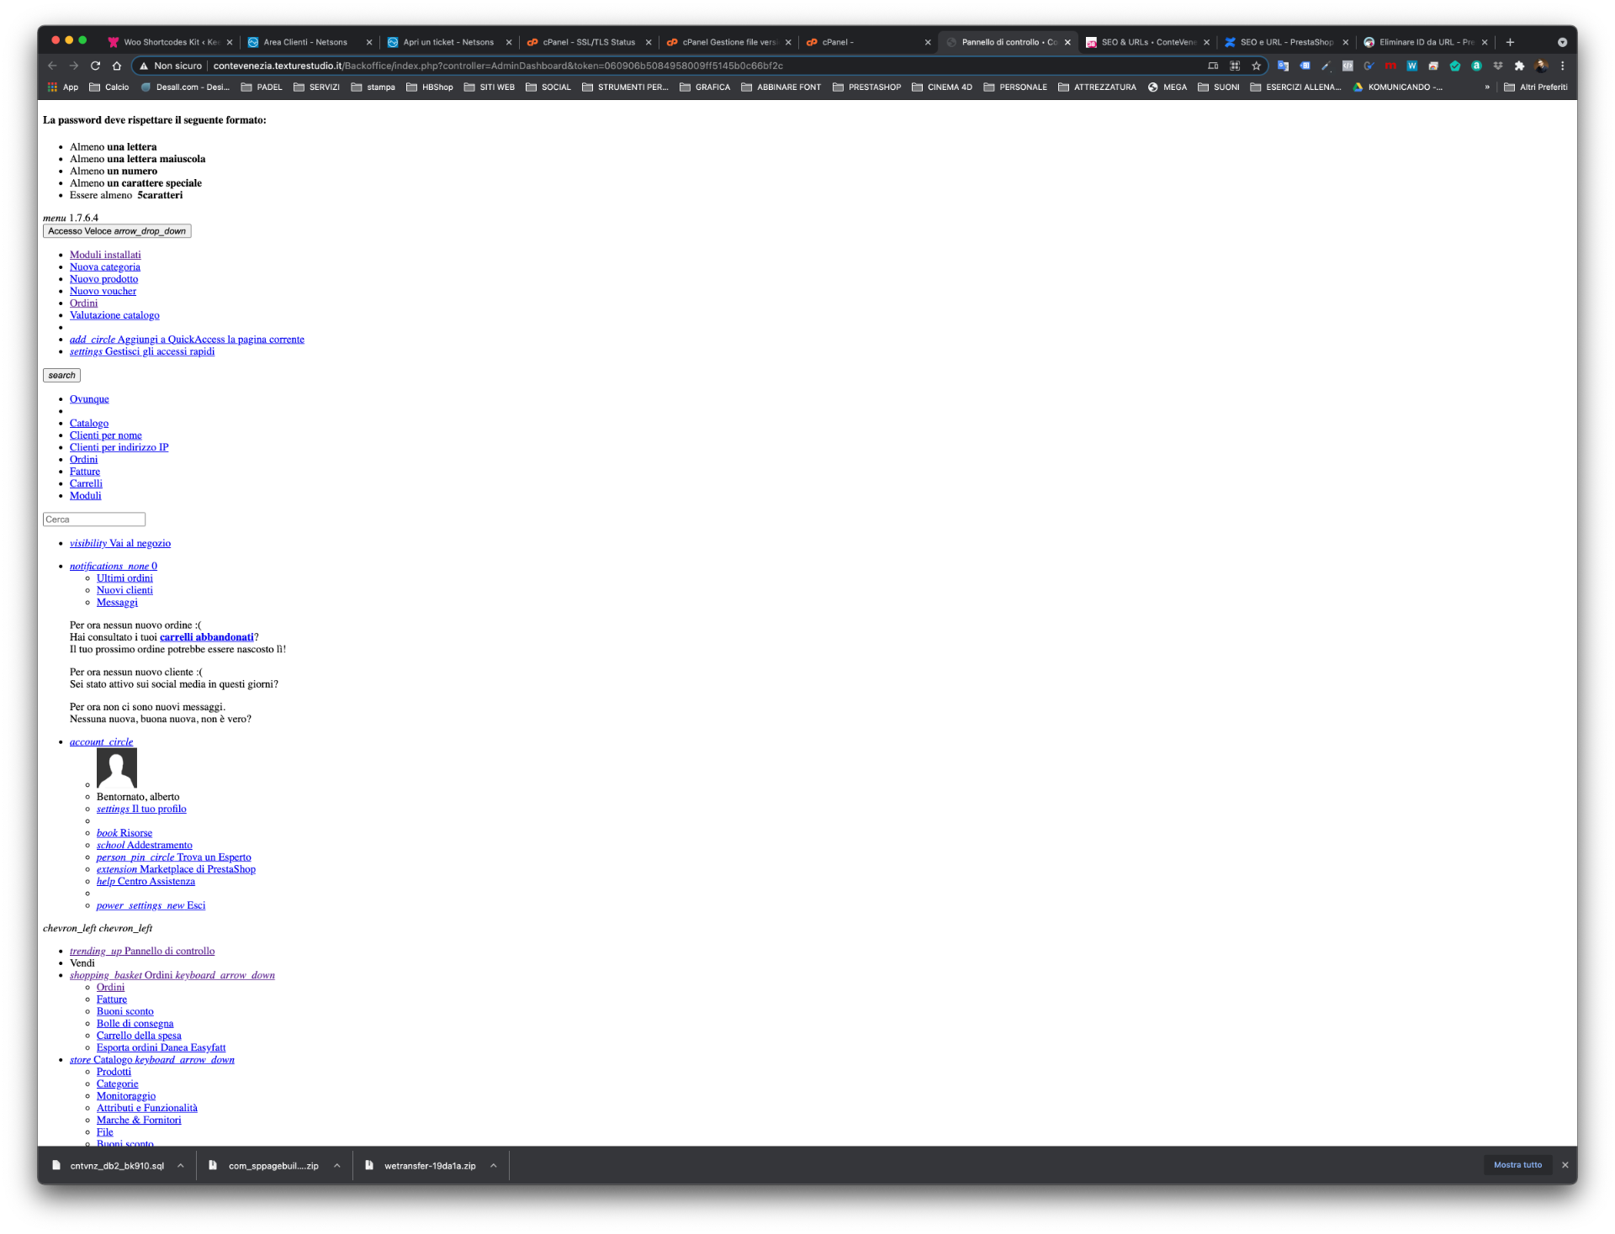Click the Google Translate extension icon

point(1283,66)
